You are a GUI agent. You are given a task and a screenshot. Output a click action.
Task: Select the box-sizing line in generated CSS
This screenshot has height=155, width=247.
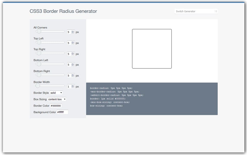107,105
